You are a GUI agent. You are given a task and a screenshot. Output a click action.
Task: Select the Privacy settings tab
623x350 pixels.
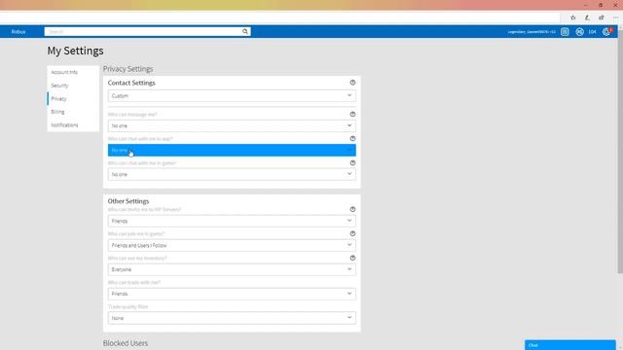pyautogui.click(x=73, y=98)
